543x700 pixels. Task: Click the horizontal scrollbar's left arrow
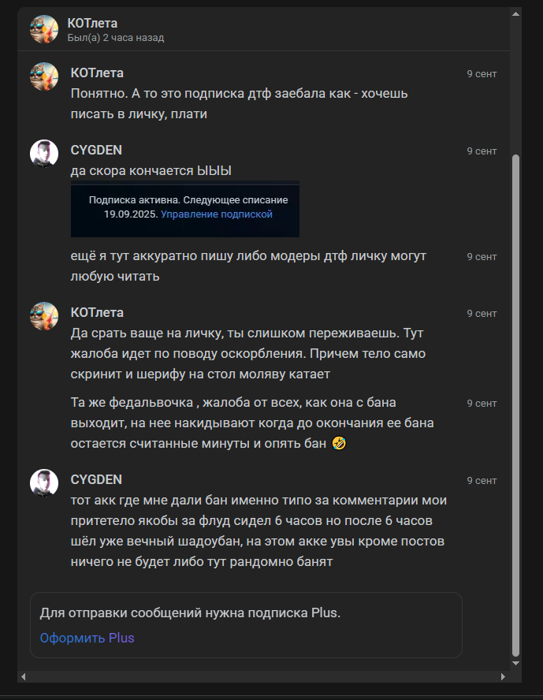pyautogui.click(x=23, y=676)
